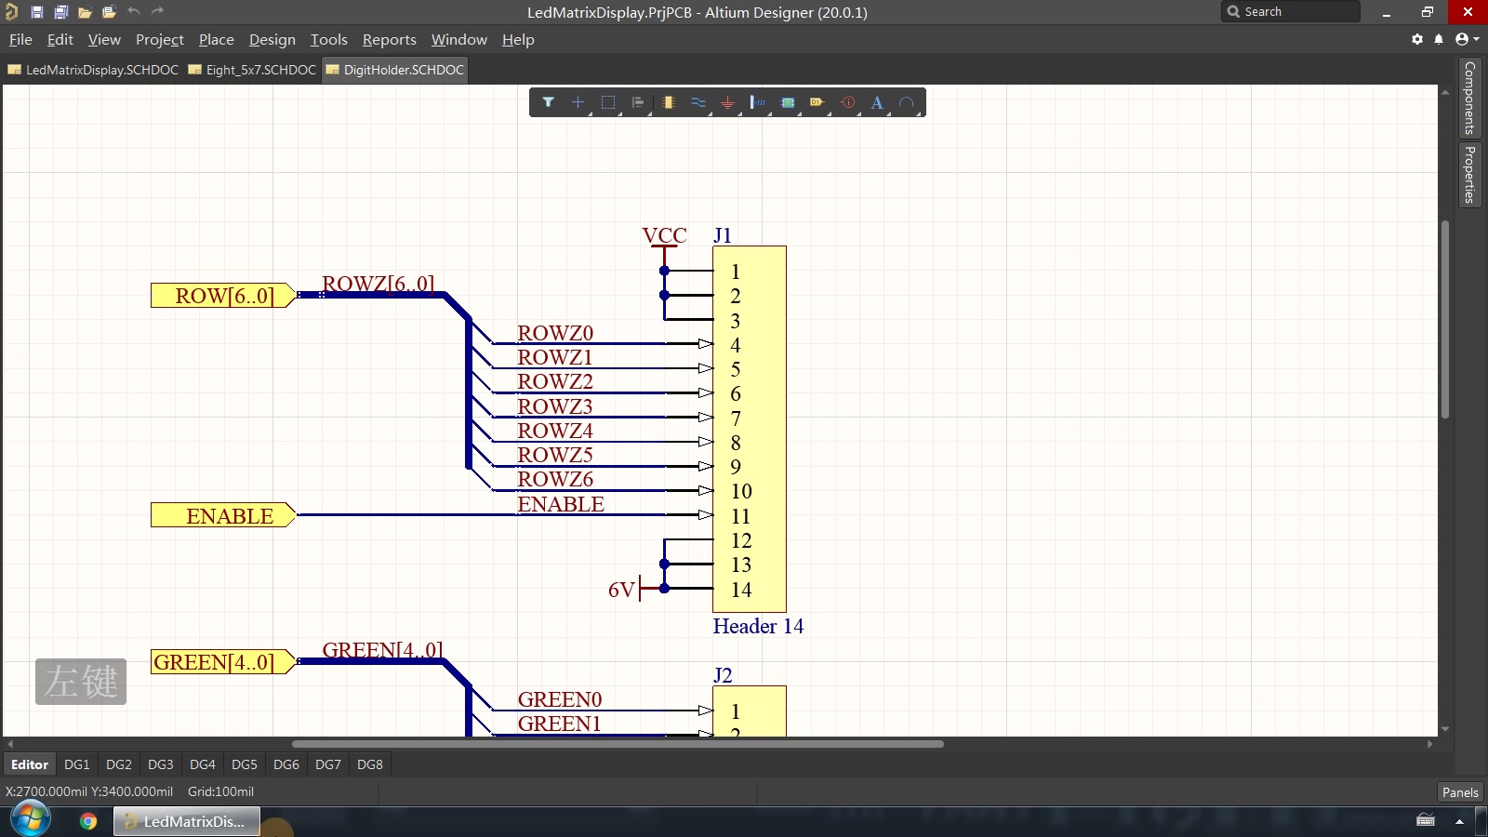Image resolution: width=1488 pixels, height=837 pixels.
Task: Click the selection filter funnel icon
Action: pos(548,102)
